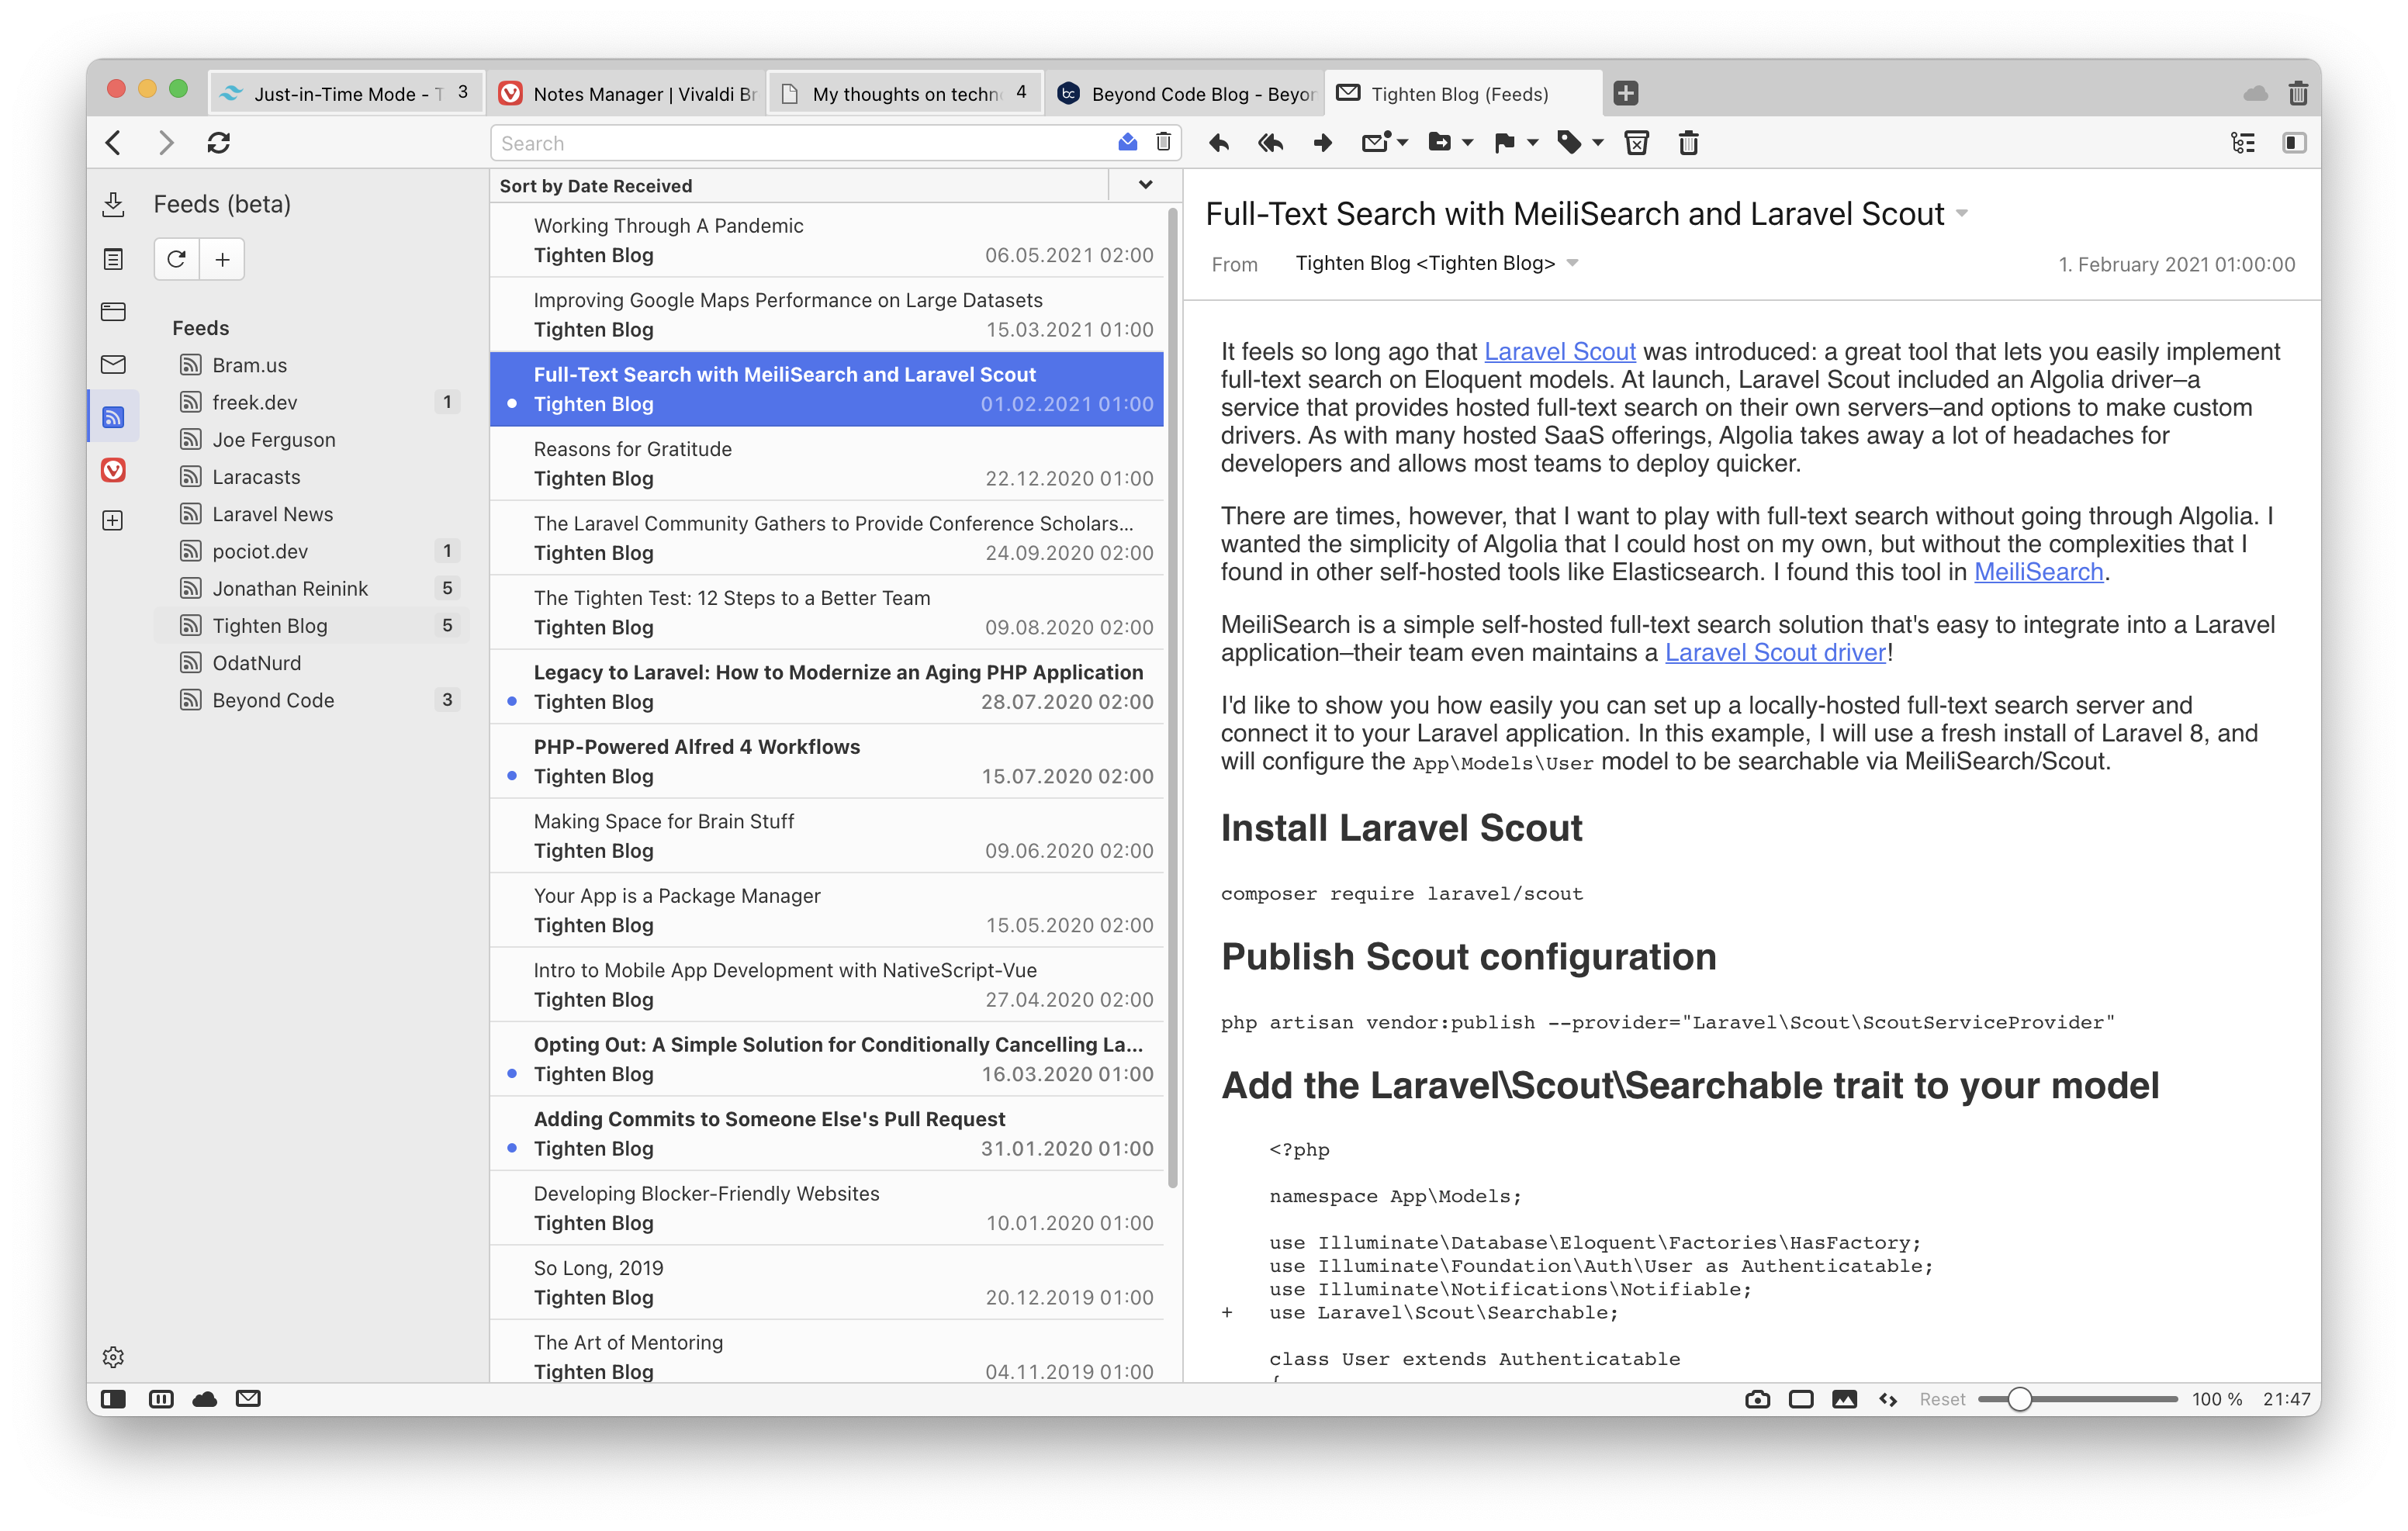Image resolution: width=2408 pixels, height=1531 pixels.
Task: Open the Mail panel
Action: point(113,364)
